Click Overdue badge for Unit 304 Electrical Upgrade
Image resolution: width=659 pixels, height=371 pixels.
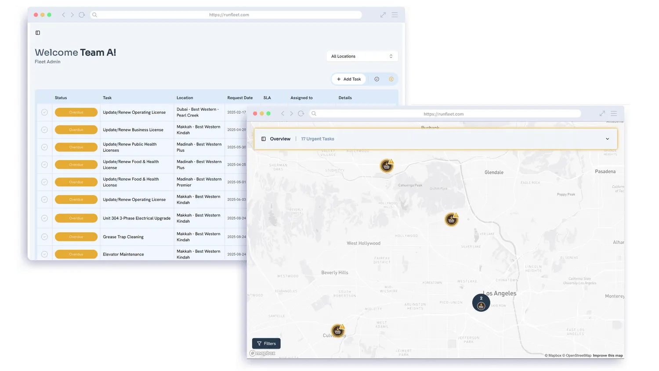click(76, 218)
